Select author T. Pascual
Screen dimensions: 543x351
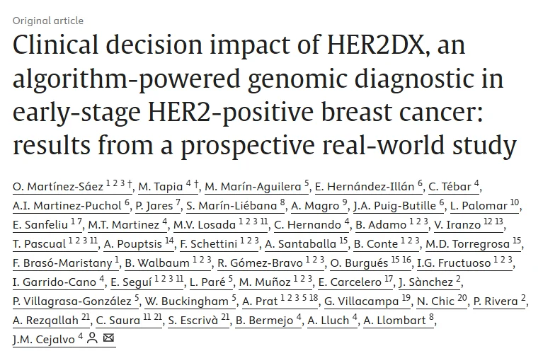pos(40,244)
